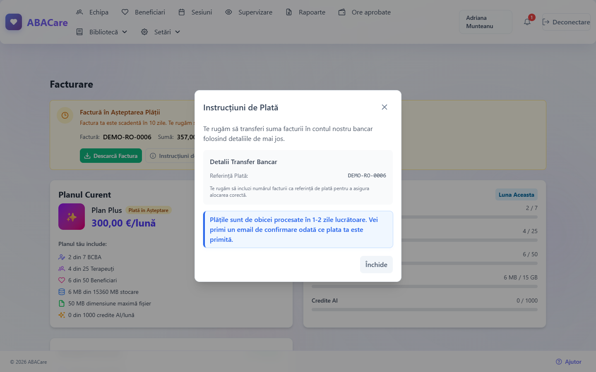Click the ABACare heart logo icon
This screenshot has width=596, height=372.
[14, 22]
